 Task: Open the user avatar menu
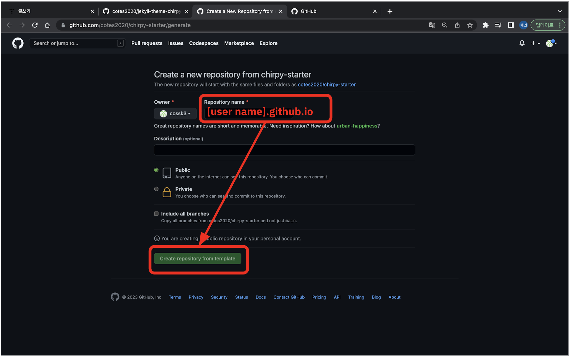551,43
